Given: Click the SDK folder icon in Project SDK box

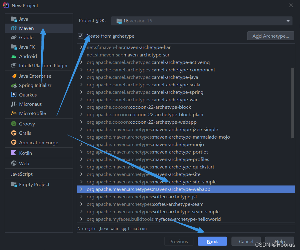Looking at the screenshot, I should pos(119,21).
